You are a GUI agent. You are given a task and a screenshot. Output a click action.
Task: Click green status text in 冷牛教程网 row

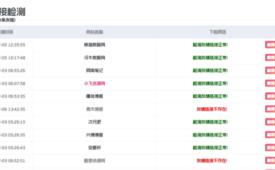coord(210,58)
